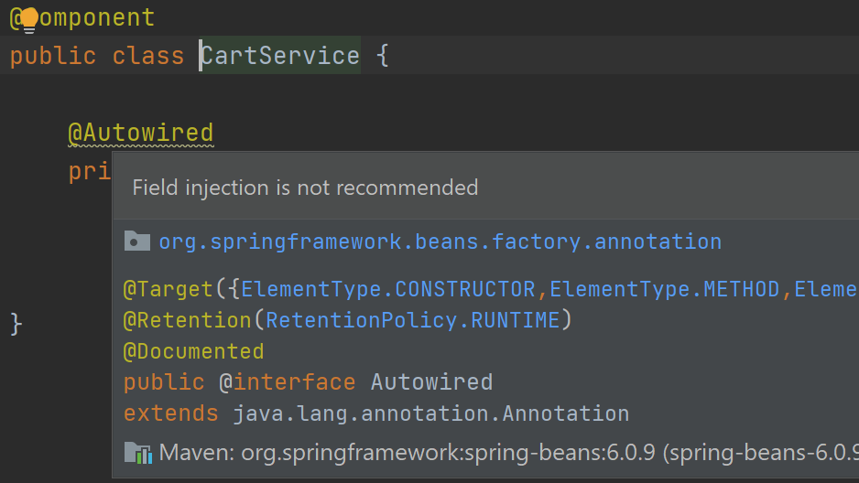
Task: Open the RetentionPolicy.RUNTIME link
Action: click(x=412, y=320)
